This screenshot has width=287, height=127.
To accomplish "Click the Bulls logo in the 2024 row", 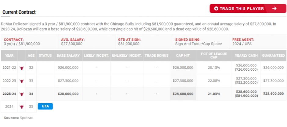I will [x=22, y=106].
